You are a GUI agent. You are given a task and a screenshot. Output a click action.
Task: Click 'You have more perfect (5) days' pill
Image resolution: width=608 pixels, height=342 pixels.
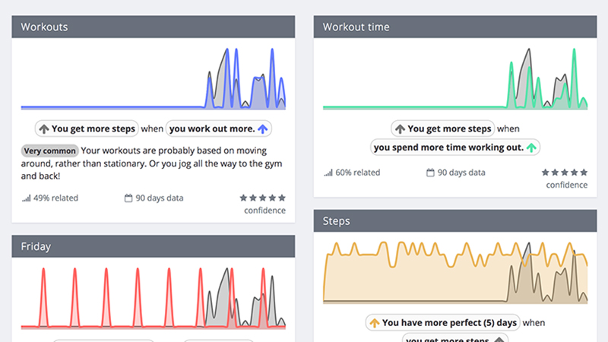[x=443, y=322]
